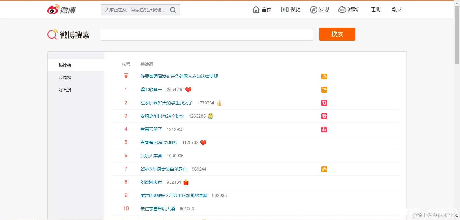Open 在家训练83天的学生找到了 topic
This screenshot has width=460, height=220.
point(166,103)
